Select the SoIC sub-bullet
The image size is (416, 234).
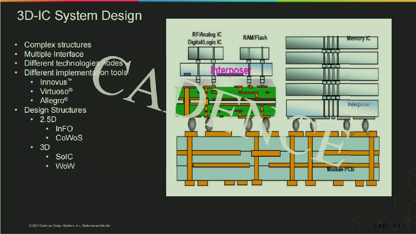coord(64,157)
